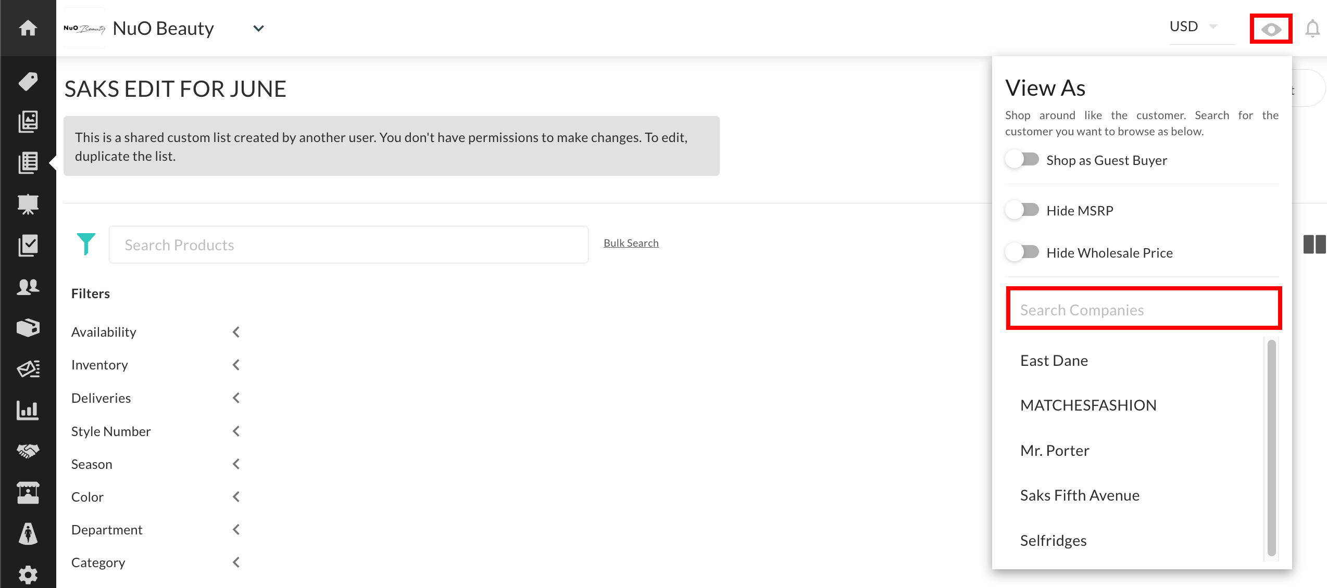The height and width of the screenshot is (588, 1327).
Task: Open the email campaigns icon in sidebar
Action: click(28, 369)
